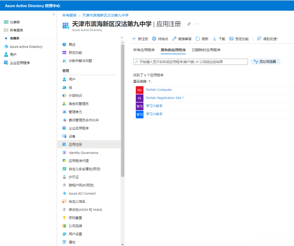Click 下载 in the command bar
The width and height of the screenshot is (294, 246).
click(x=219, y=39)
